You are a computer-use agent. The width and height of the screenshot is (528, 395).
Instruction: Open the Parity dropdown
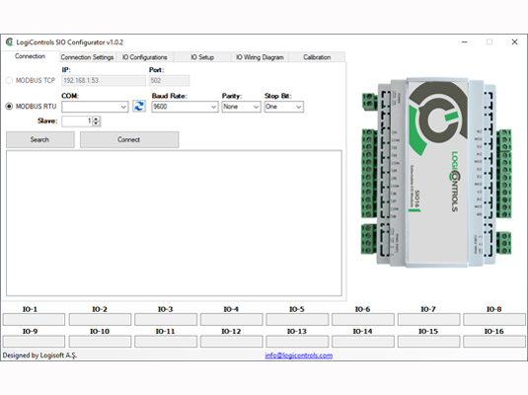241,107
